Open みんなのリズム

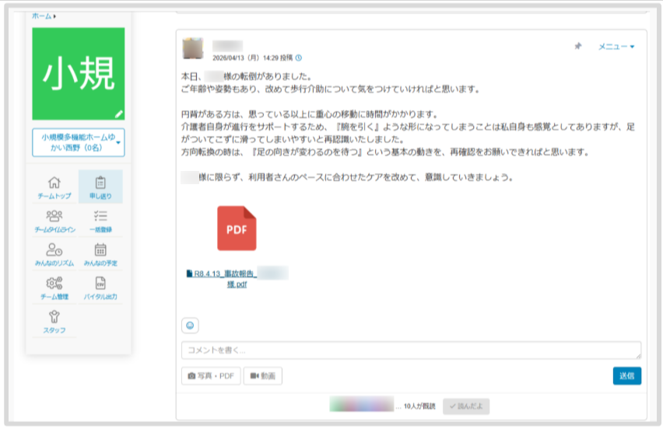click(x=54, y=255)
